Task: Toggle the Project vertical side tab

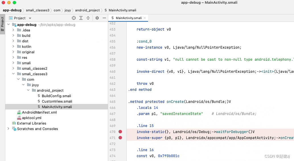Action: (3, 24)
